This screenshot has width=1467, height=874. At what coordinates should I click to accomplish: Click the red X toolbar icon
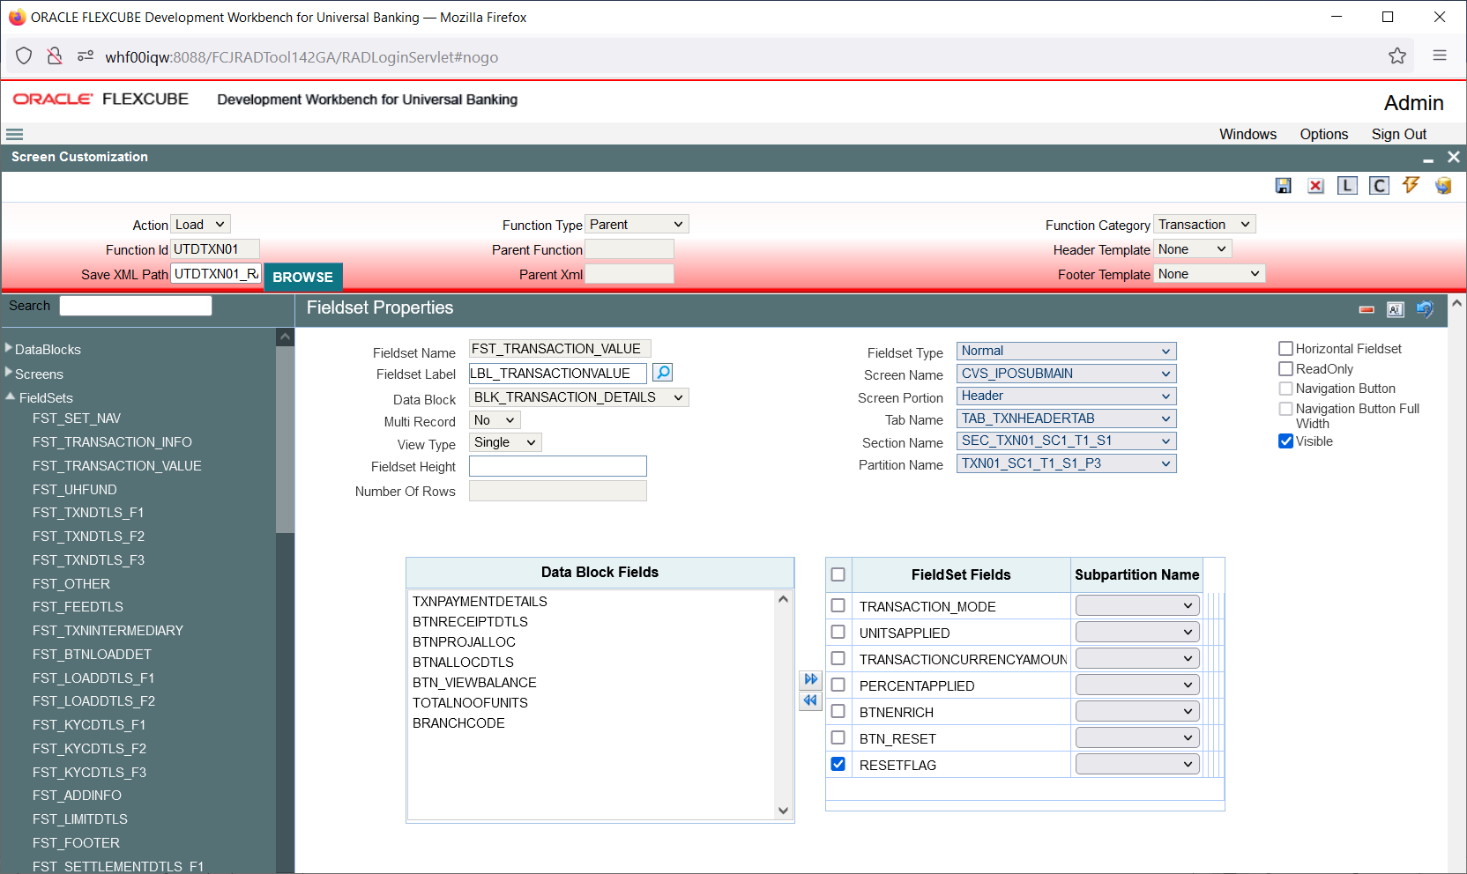[1315, 186]
